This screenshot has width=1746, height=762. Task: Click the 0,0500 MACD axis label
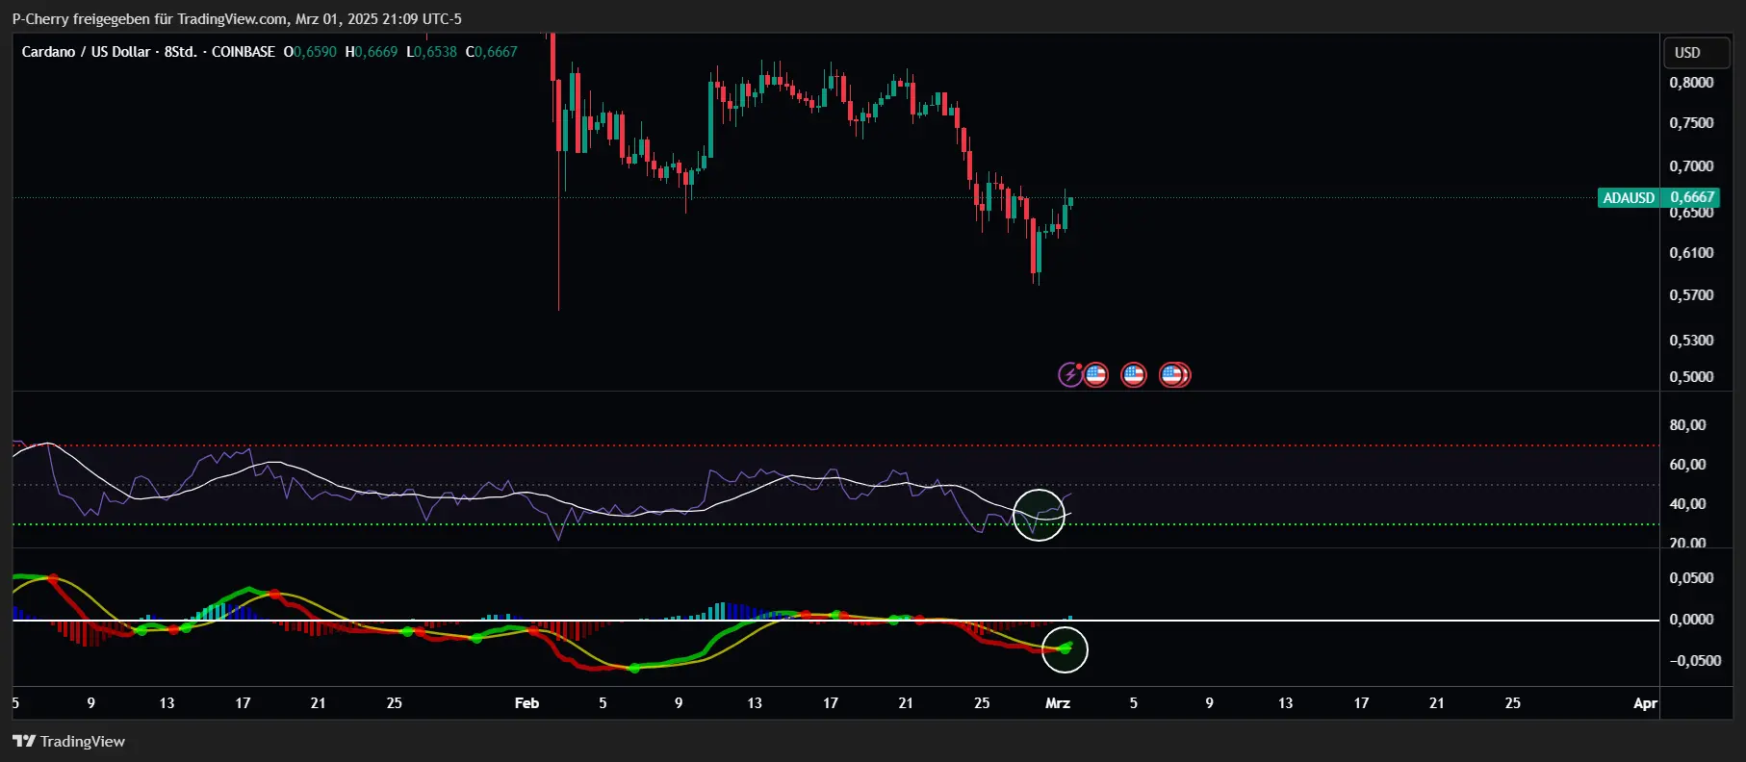[x=1691, y=578]
